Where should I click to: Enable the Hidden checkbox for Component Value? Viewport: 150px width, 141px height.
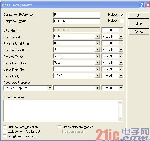click(122, 21)
